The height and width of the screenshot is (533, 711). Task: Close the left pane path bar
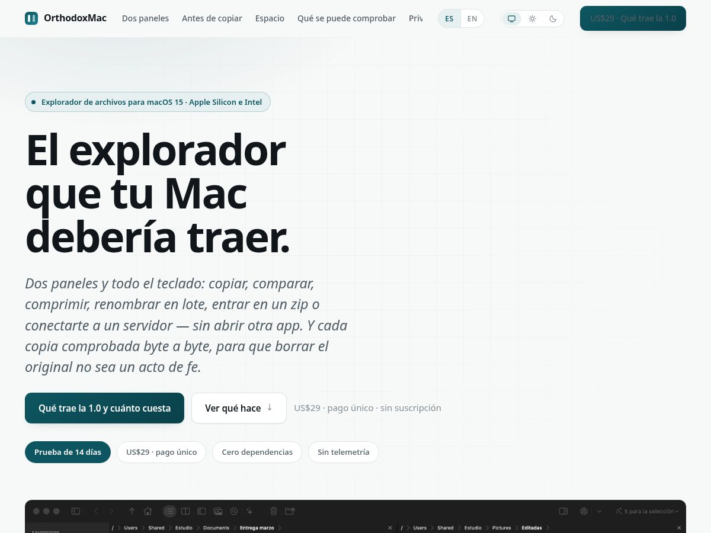click(x=390, y=528)
